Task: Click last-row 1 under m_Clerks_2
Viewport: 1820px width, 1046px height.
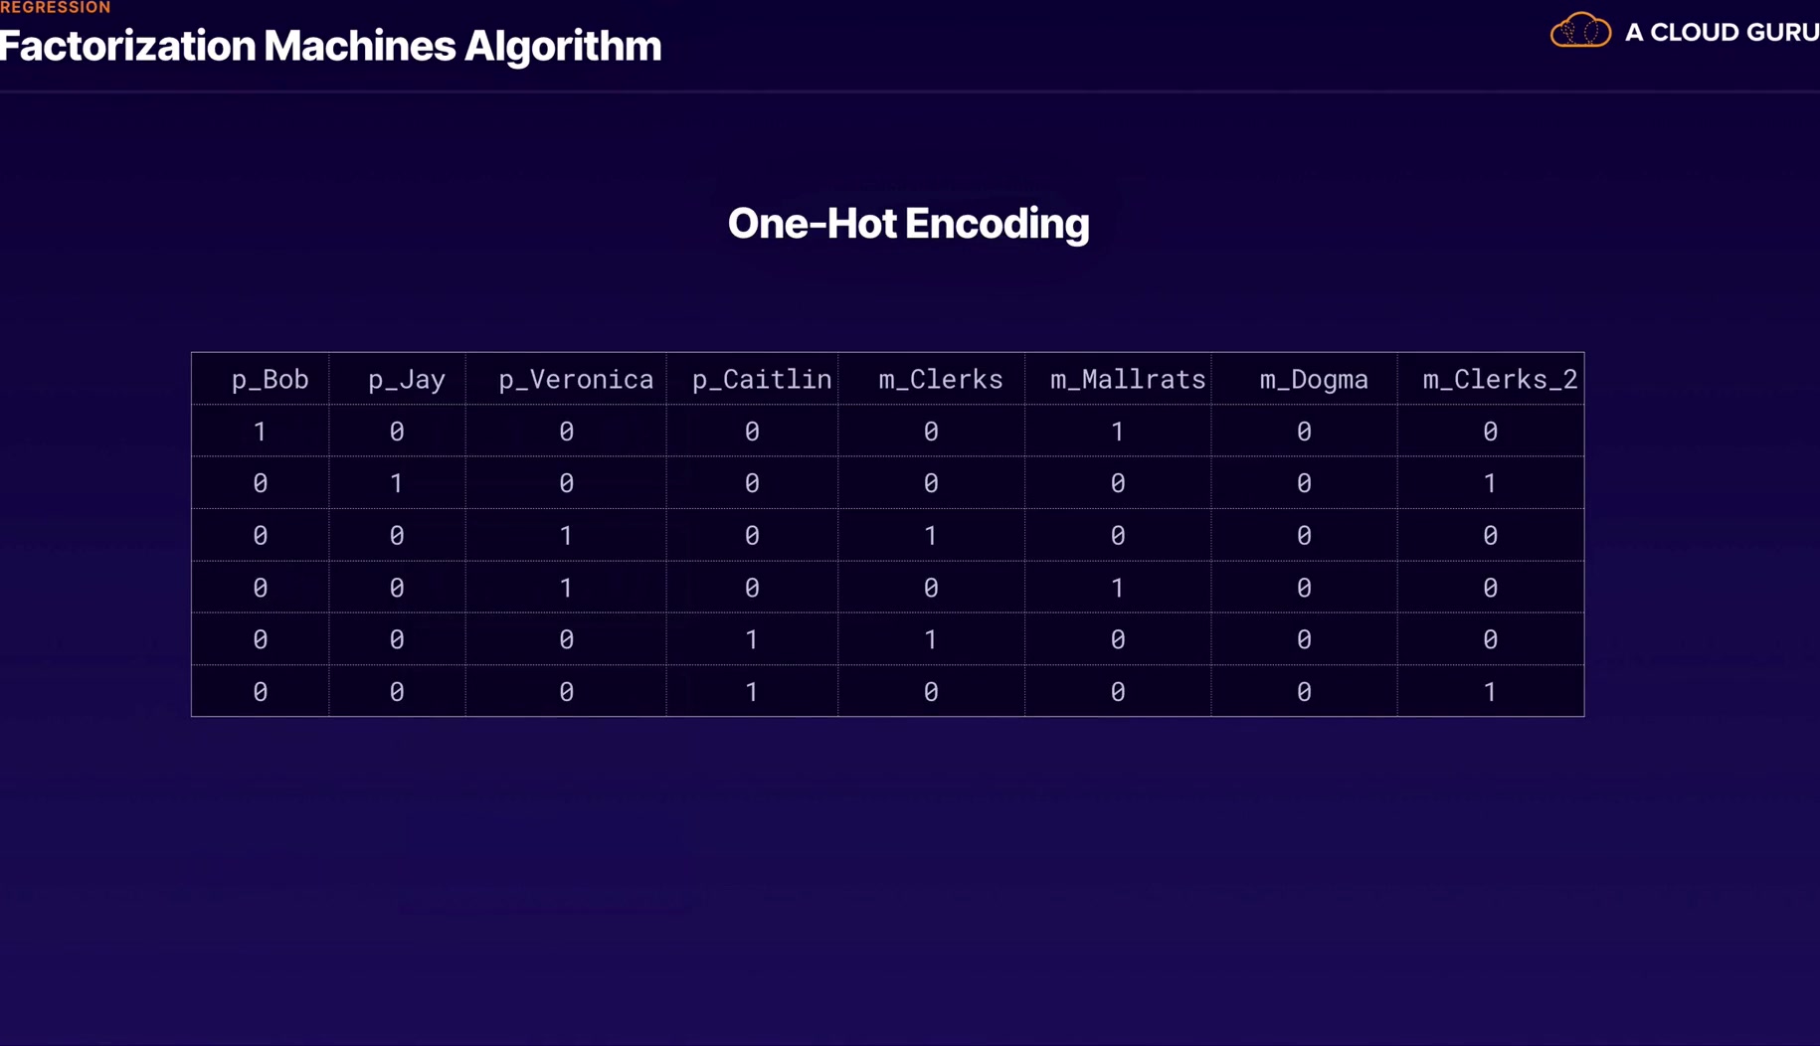Action: point(1489,692)
